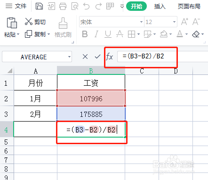Click cell containing 工资
The image size is (208, 180).
[x=91, y=82]
